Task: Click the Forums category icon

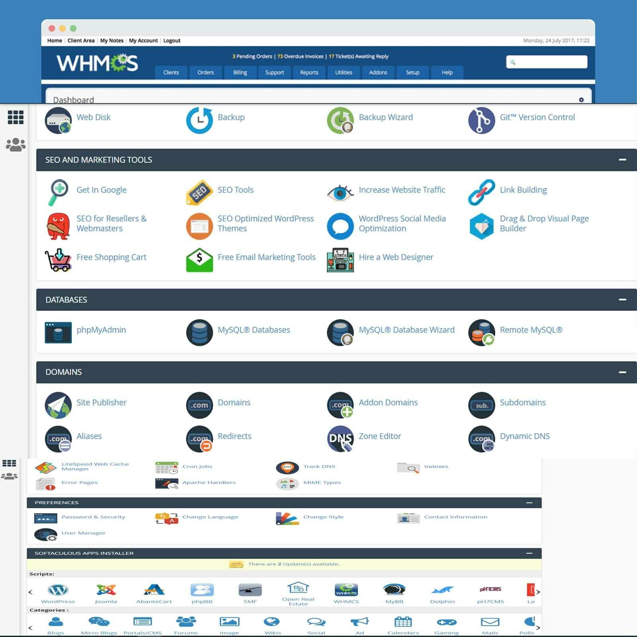Action: coord(186,621)
